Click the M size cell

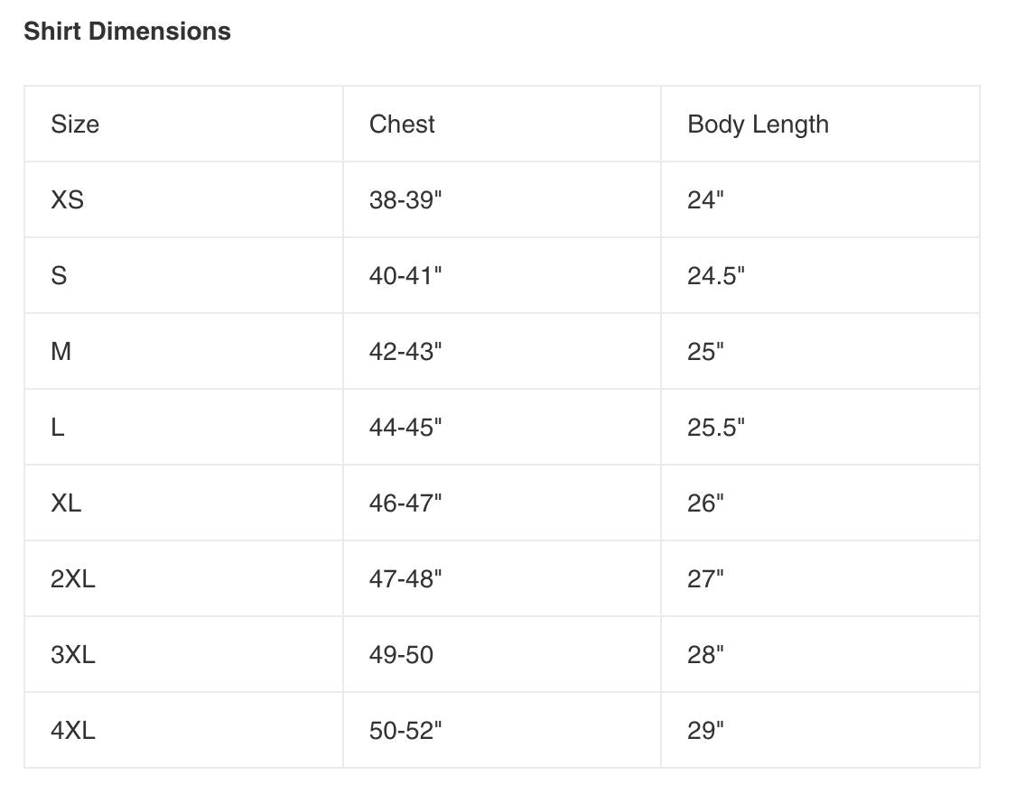61,352
